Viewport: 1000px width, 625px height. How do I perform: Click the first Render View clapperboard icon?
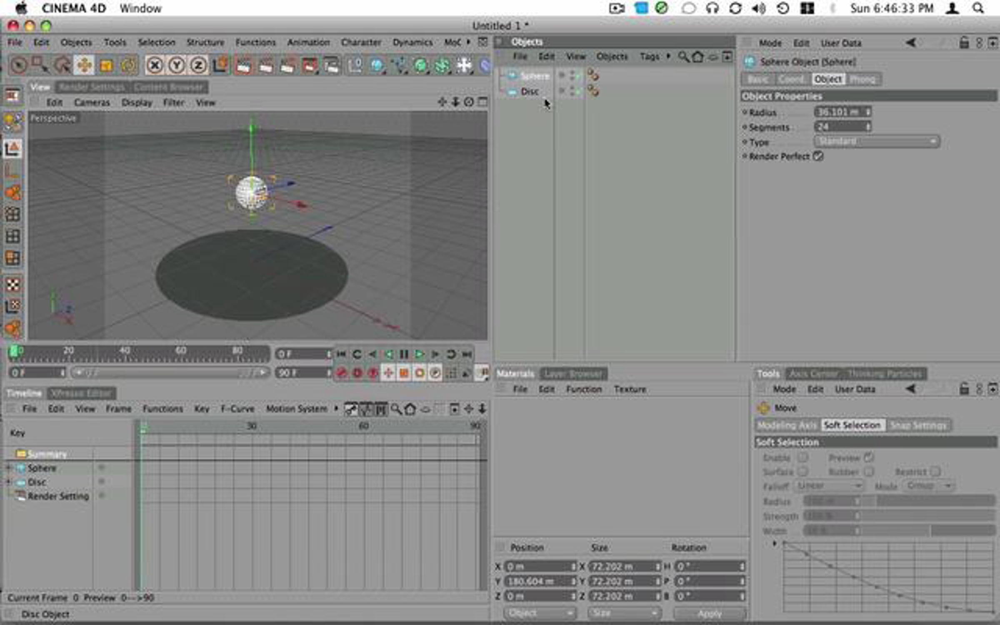click(243, 65)
